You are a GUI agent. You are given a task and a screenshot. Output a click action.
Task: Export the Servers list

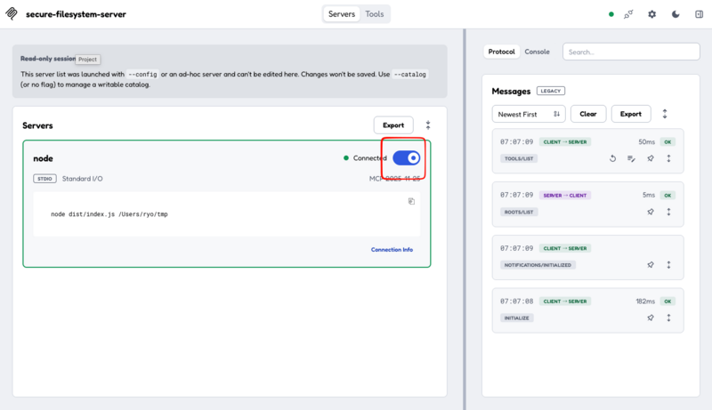(393, 125)
